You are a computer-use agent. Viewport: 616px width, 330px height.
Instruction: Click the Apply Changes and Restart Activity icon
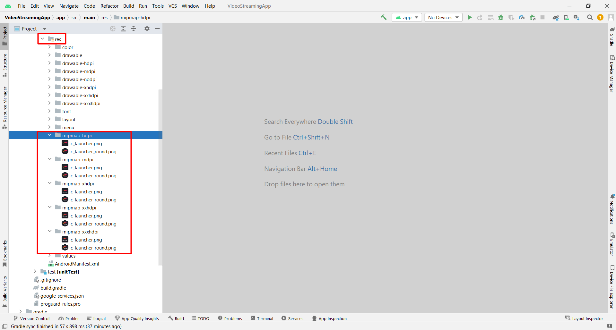(x=480, y=17)
